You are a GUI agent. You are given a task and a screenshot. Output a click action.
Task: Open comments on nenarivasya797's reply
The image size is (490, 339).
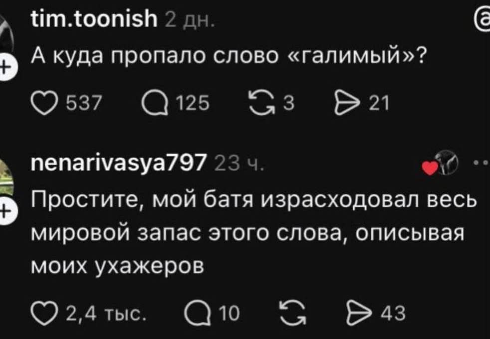coord(197,314)
